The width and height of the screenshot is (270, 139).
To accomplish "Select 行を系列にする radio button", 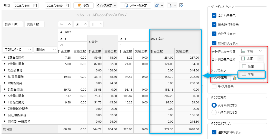I will [214, 112].
